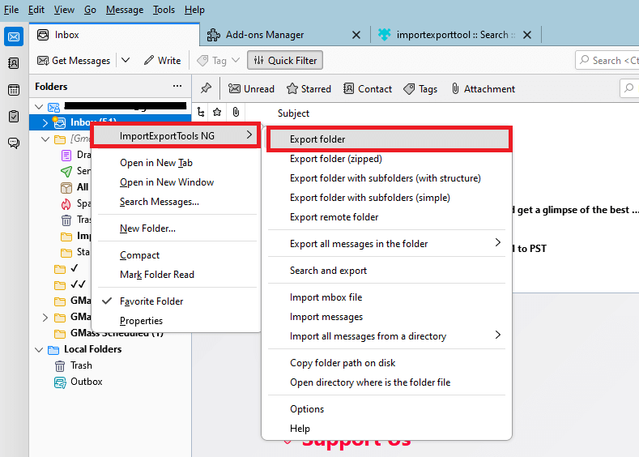
Task: Sort by the Subject column header
Action: coord(293,113)
